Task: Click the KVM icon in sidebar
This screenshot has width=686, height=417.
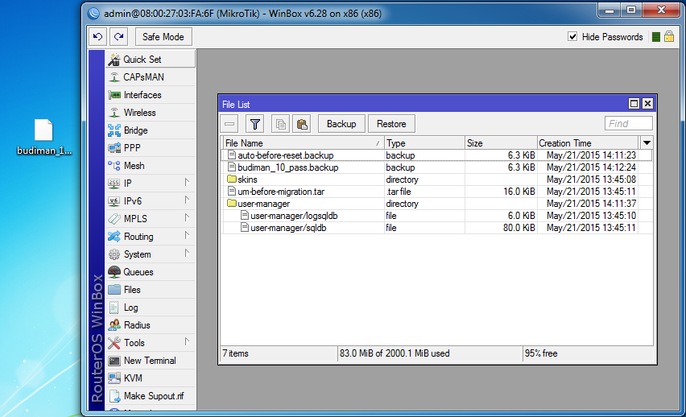Action: 114,378
